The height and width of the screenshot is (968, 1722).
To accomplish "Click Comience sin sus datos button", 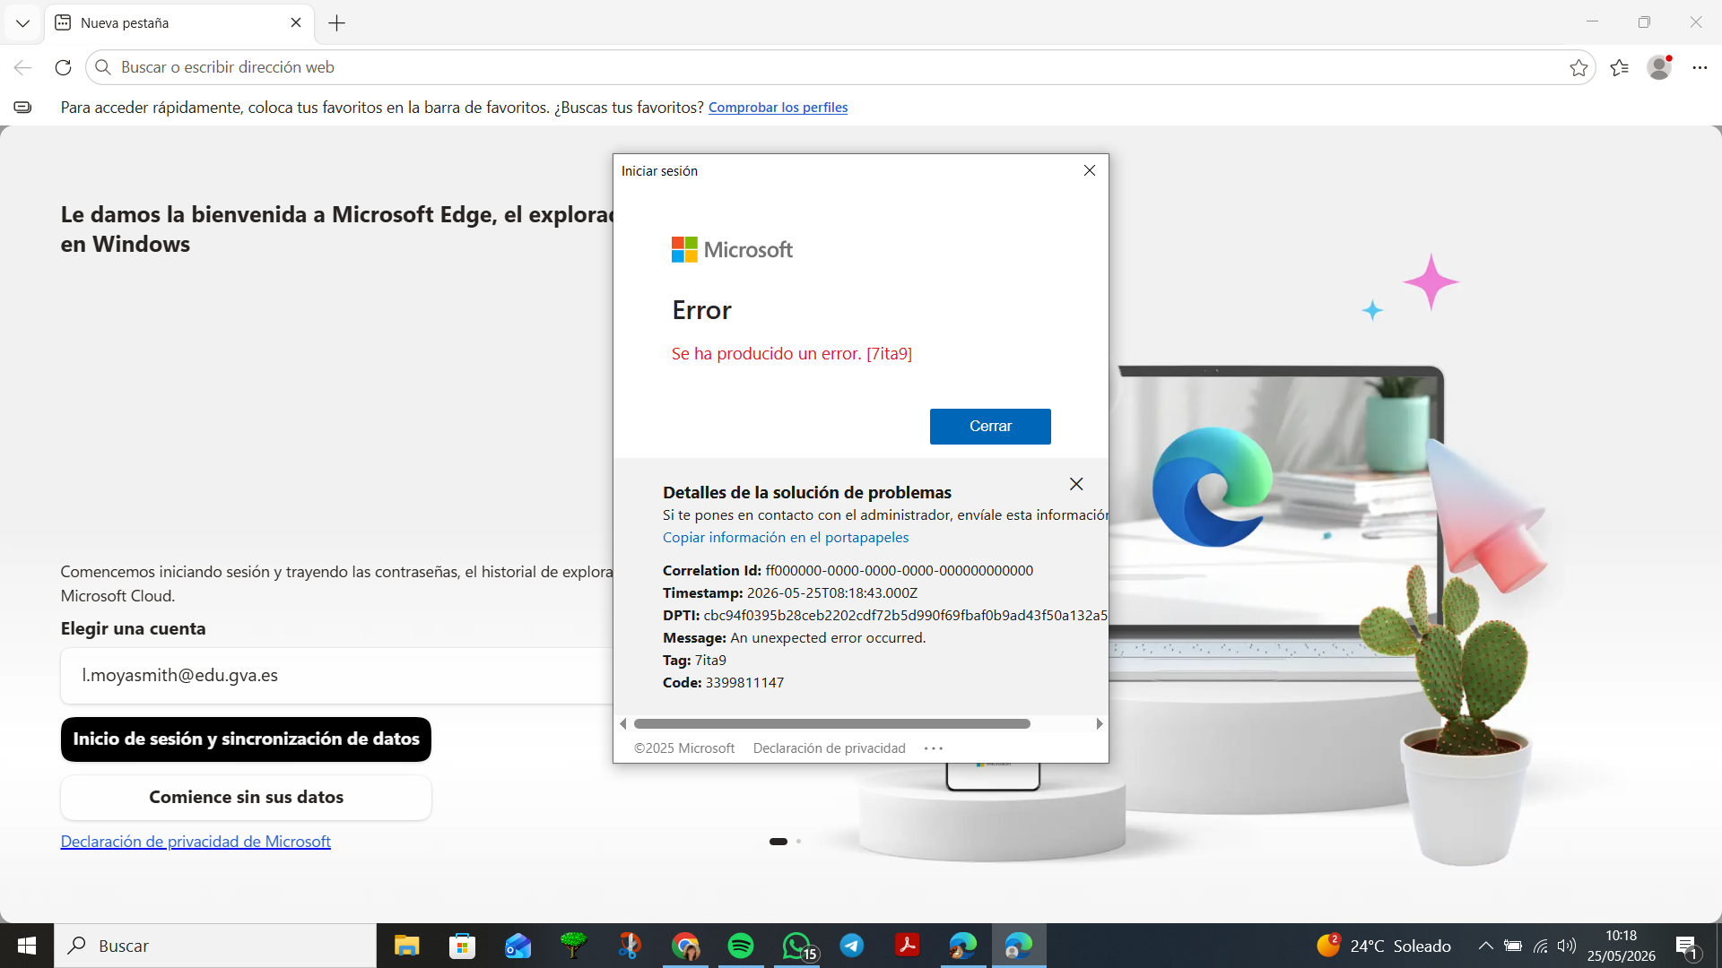I will [x=246, y=798].
